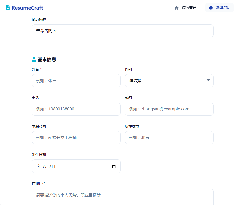
Task: Click the 电话 phone number input
Action: pyautogui.click(x=76, y=109)
